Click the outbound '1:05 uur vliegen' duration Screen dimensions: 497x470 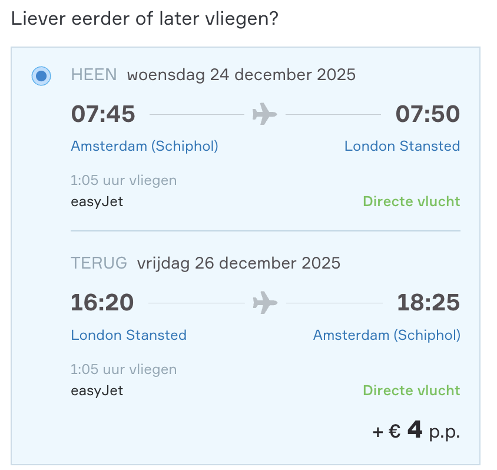pyautogui.click(x=124, y=180)
